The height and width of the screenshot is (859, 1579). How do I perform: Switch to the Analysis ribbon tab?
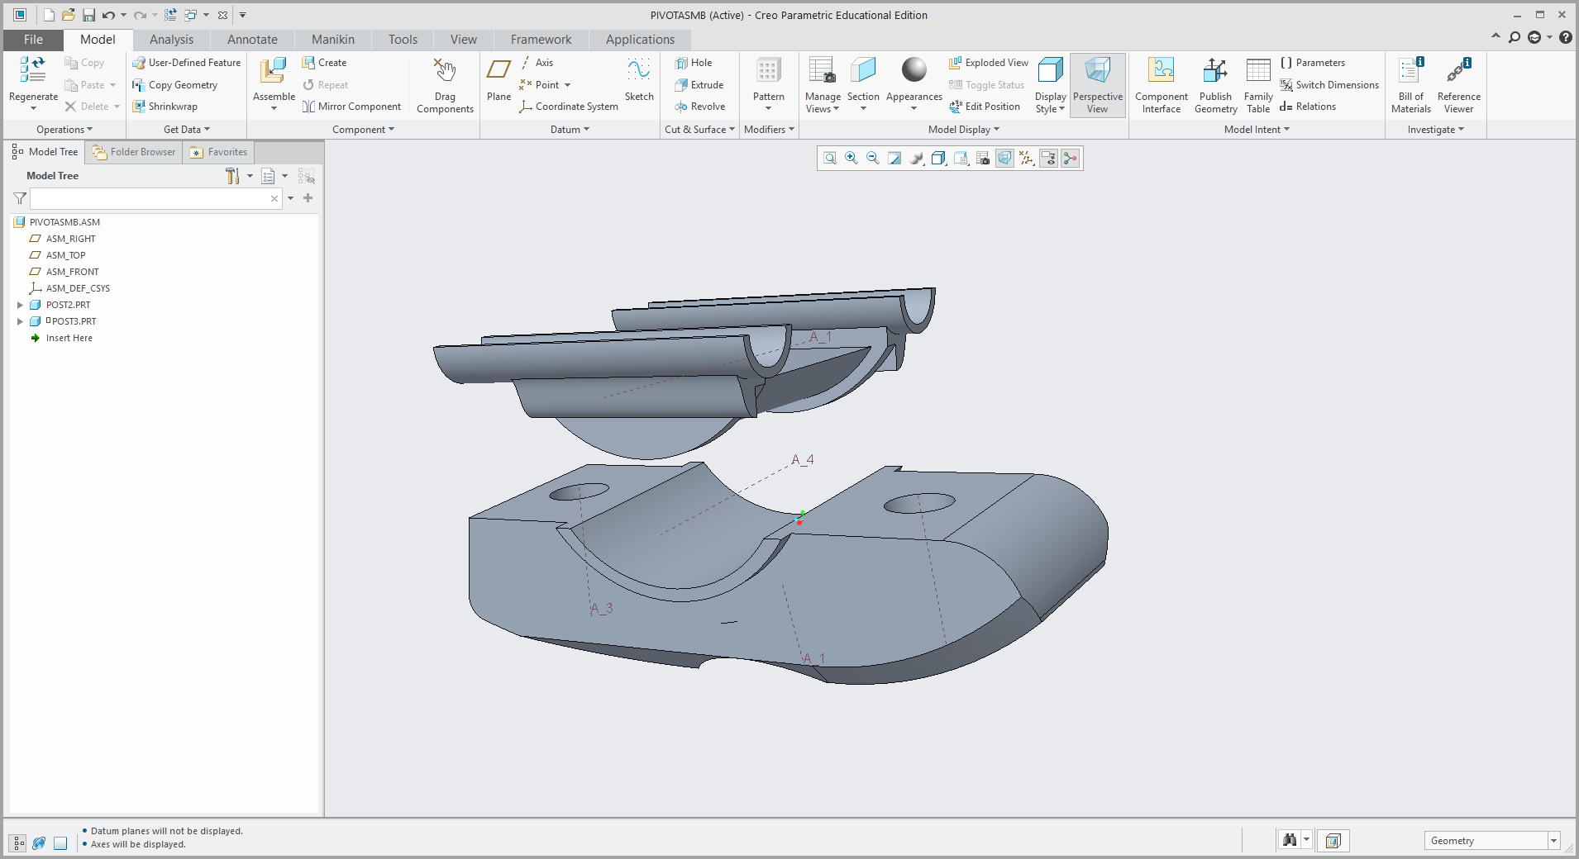171,39
